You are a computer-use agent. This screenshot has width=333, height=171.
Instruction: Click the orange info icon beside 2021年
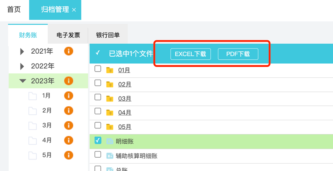click(x=68, y=51)
